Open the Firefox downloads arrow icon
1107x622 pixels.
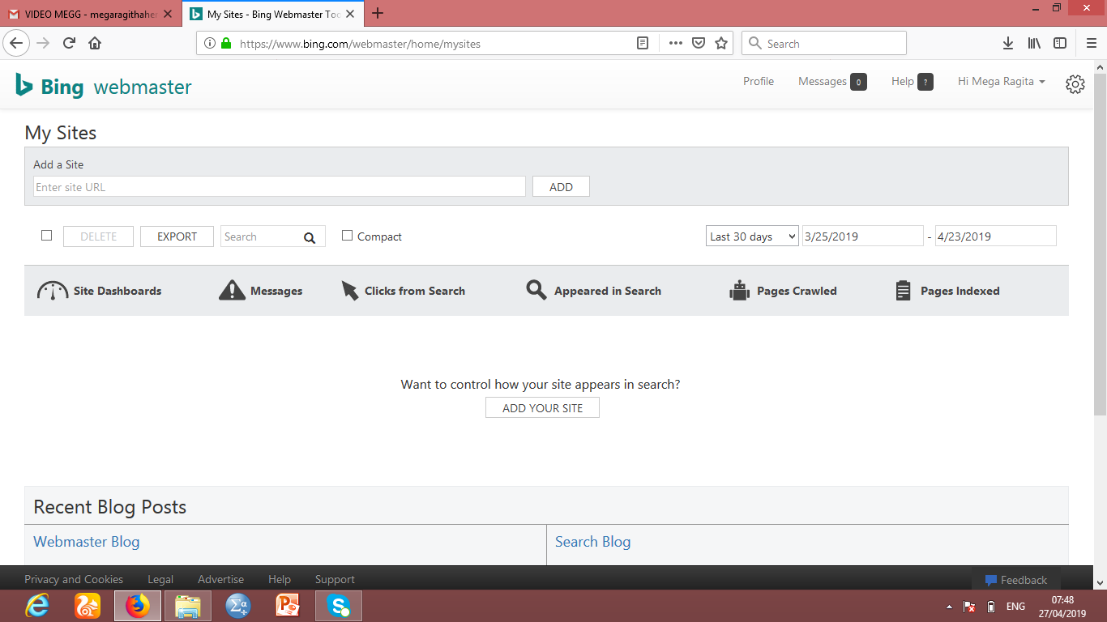[1008, 44]
